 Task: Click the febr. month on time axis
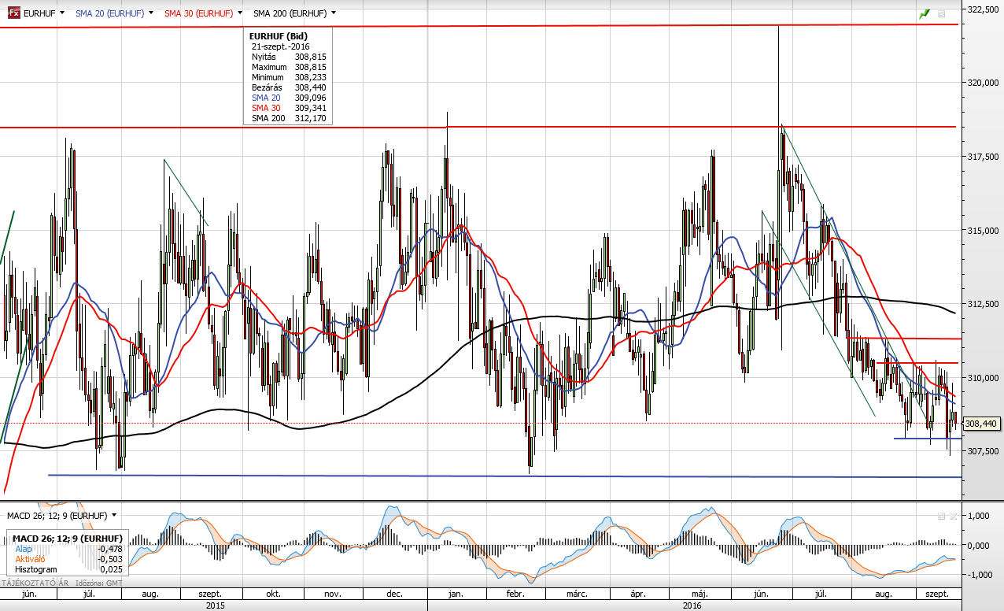(x=515, y=594)
